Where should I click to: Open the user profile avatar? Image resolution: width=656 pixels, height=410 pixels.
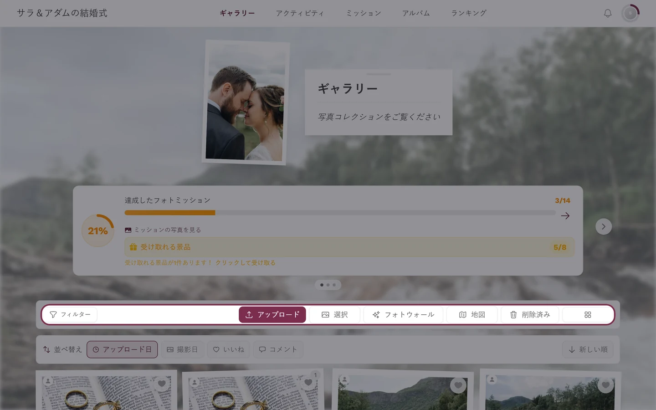pos(630,13)
